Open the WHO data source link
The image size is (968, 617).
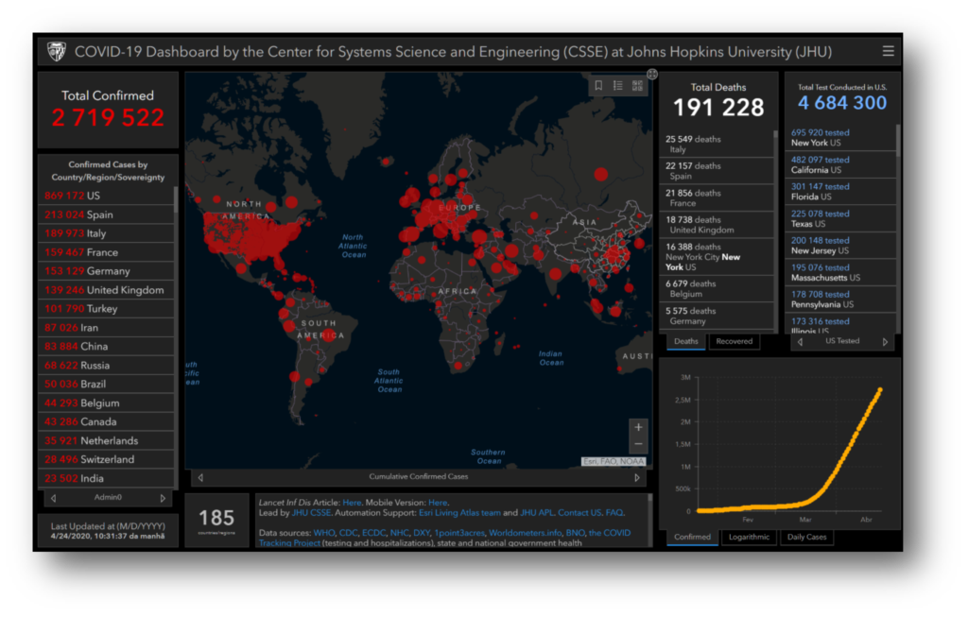pyautogui.click(x=323, y=533)
